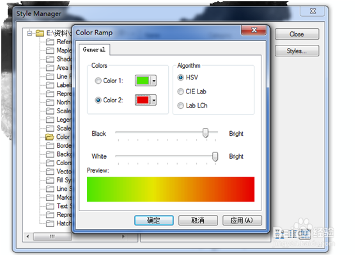Click Close button in Style Manager

(297, 34)
